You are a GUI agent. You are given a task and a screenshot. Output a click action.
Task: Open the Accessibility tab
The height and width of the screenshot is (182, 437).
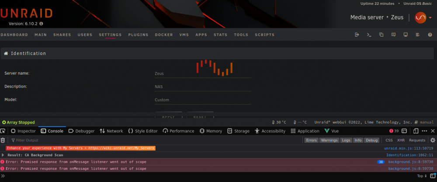click(x=270, y=131)
